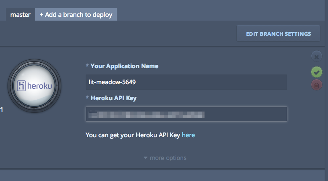Dismiss the Heroku deployment with the gray X icon
Image resolution: width=328 pixels, height=181 pixels.
[x=317, y=57]
